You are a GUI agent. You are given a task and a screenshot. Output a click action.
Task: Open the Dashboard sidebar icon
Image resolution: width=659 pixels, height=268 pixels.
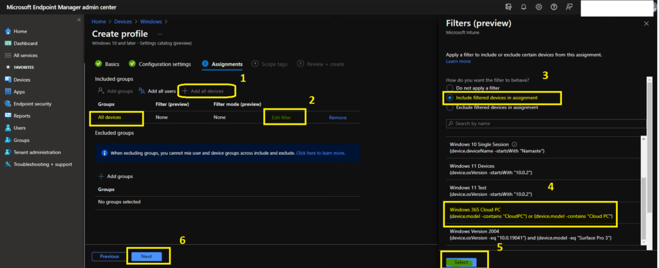8,43
